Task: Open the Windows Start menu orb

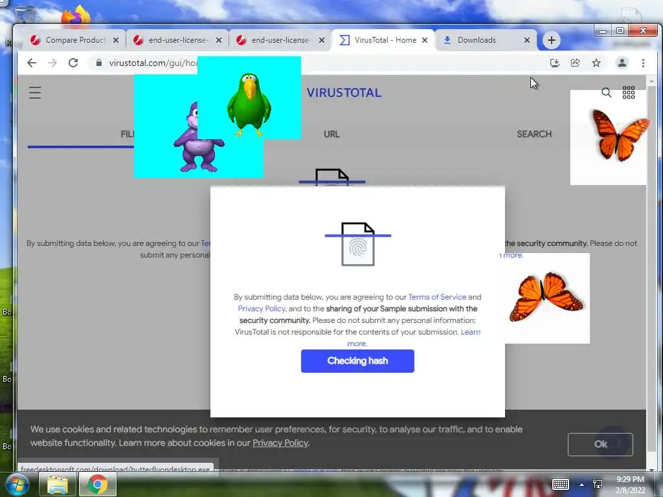Action: point(16,484)
